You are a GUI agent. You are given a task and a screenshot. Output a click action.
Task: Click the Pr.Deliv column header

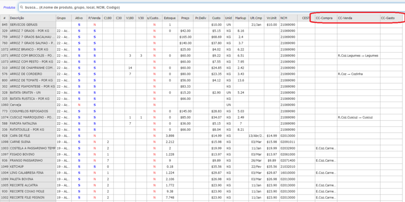point(201,18)
